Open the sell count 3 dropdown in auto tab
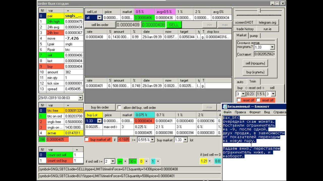323x181 pixels. [x=273, y=94]
